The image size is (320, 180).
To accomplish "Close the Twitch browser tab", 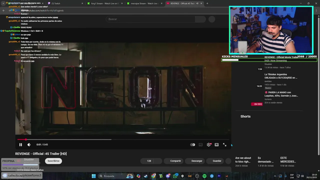I will click(x=82, y=3).
